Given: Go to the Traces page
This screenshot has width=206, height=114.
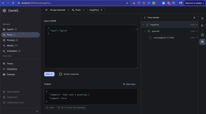Looking at the screenshot, I should [20, 63].
